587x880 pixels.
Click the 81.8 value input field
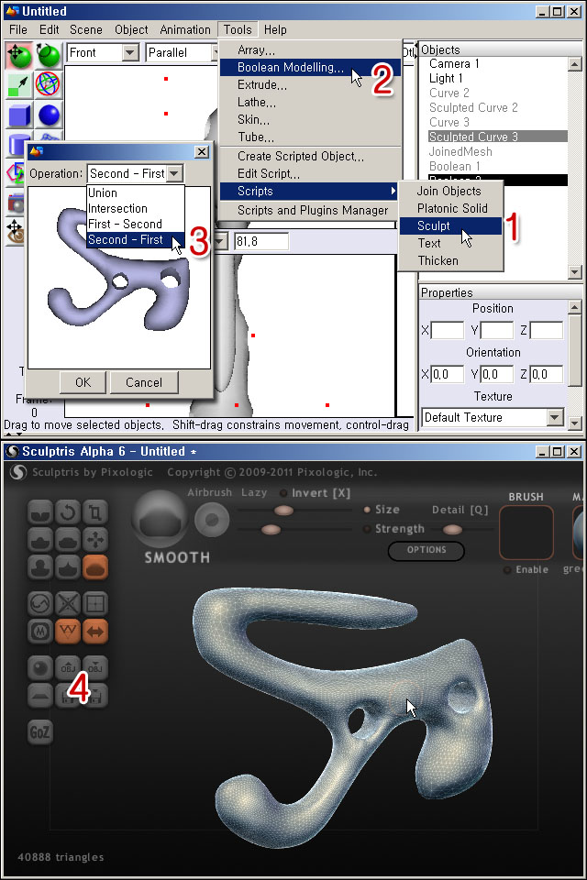261,241
